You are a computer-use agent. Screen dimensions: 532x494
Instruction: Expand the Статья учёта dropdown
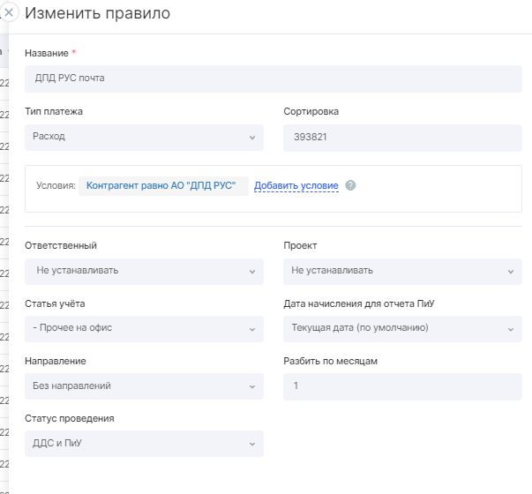pos(144,328)
